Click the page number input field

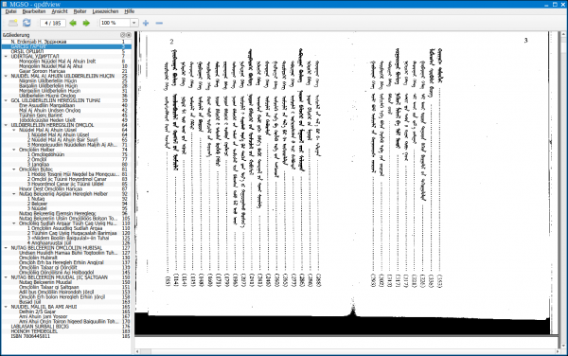[53, 23]
